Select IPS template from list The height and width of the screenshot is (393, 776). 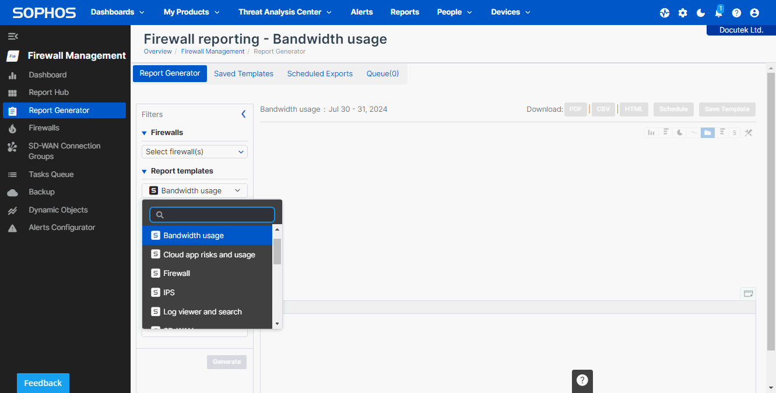point(208,292)
